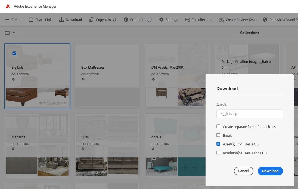Click user icon on Old Assets card

tap(153, 79)
